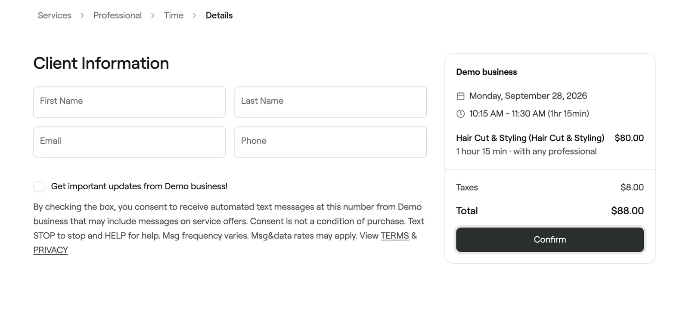Navigate to the Time breadcrumb step
This screenshot has width=689, height=333.
[x=174, y=15]
